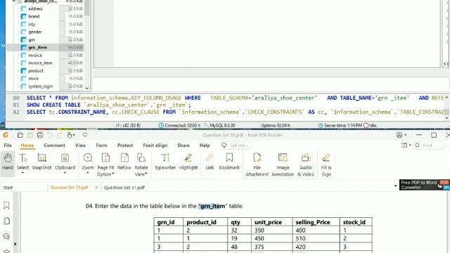Open the Fill & Sign tool

326,164
